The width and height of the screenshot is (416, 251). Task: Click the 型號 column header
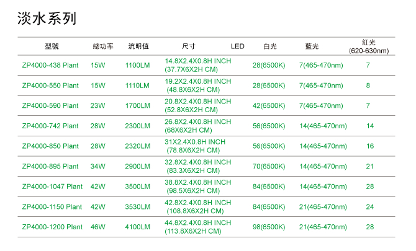coord(52,46)
